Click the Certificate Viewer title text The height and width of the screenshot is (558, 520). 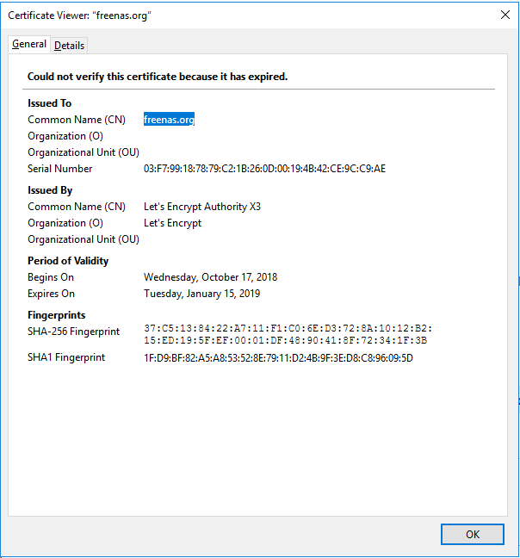click(x=79, y=15)
